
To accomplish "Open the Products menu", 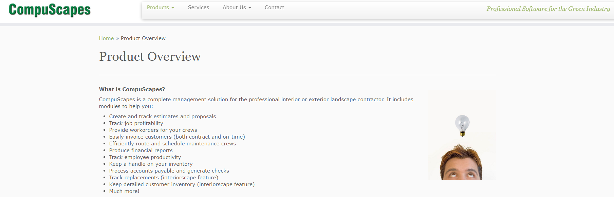I will pyautogui.click(x=158, y=7).
